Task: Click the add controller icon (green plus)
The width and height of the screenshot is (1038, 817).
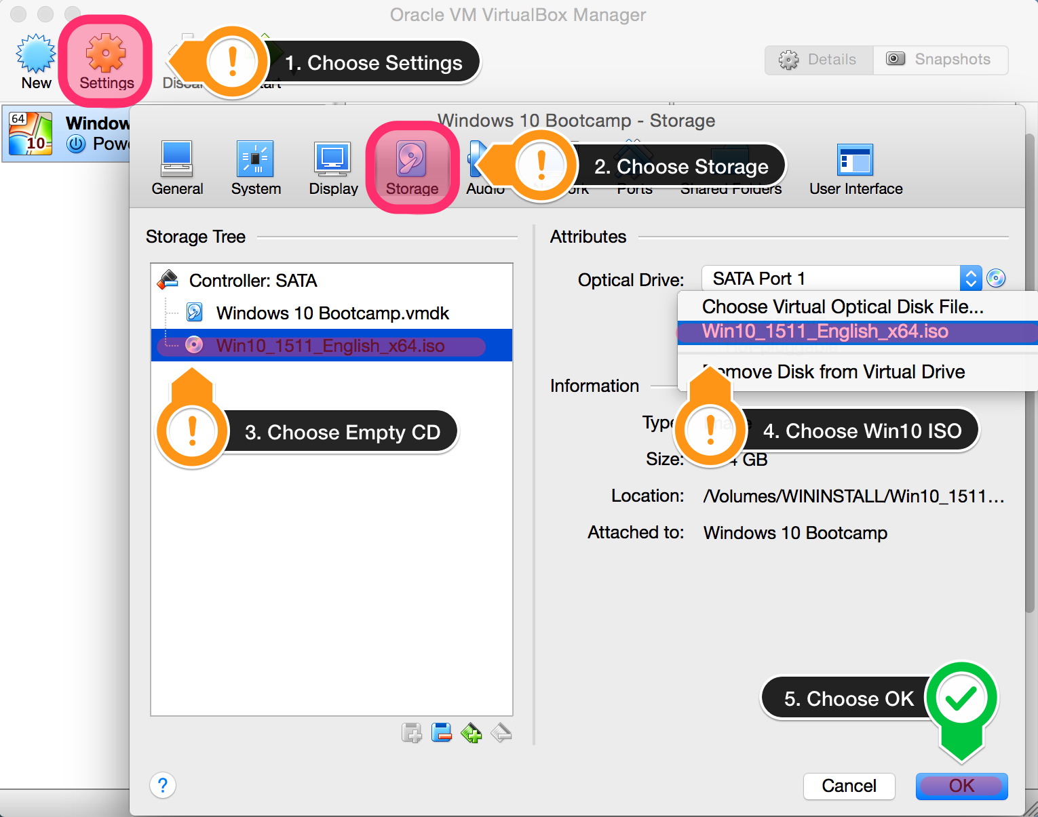Action: (x=471, y=732)
